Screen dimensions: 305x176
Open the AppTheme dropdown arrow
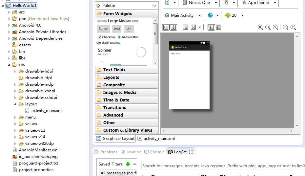(275, 3)
